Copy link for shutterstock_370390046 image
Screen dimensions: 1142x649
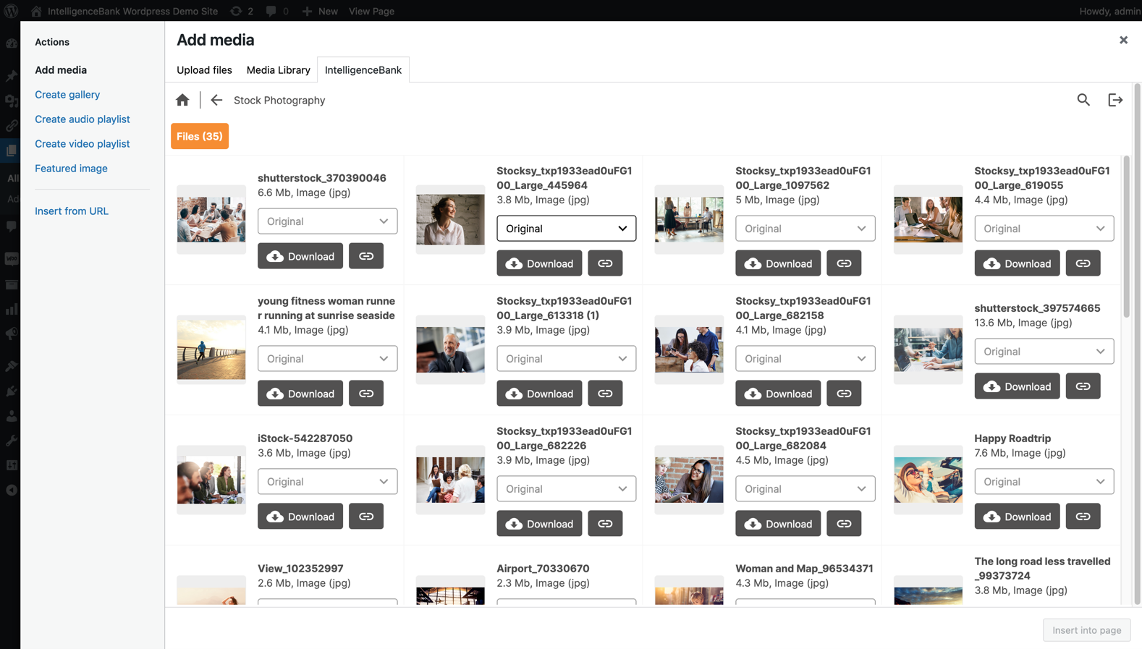pos(366,256)
